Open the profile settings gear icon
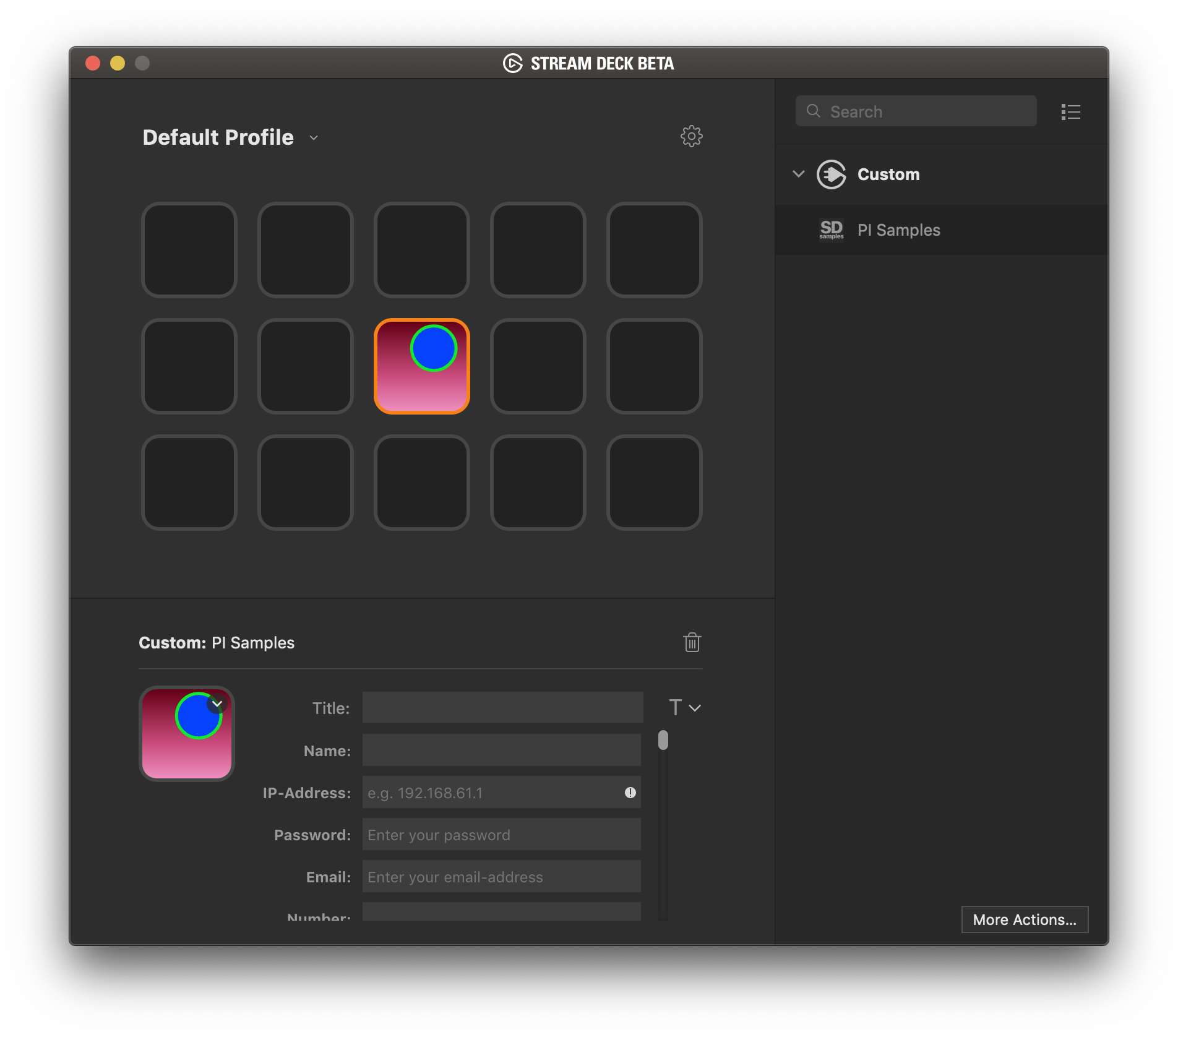Screen dimensions: 1178x1037 point(691,136)
